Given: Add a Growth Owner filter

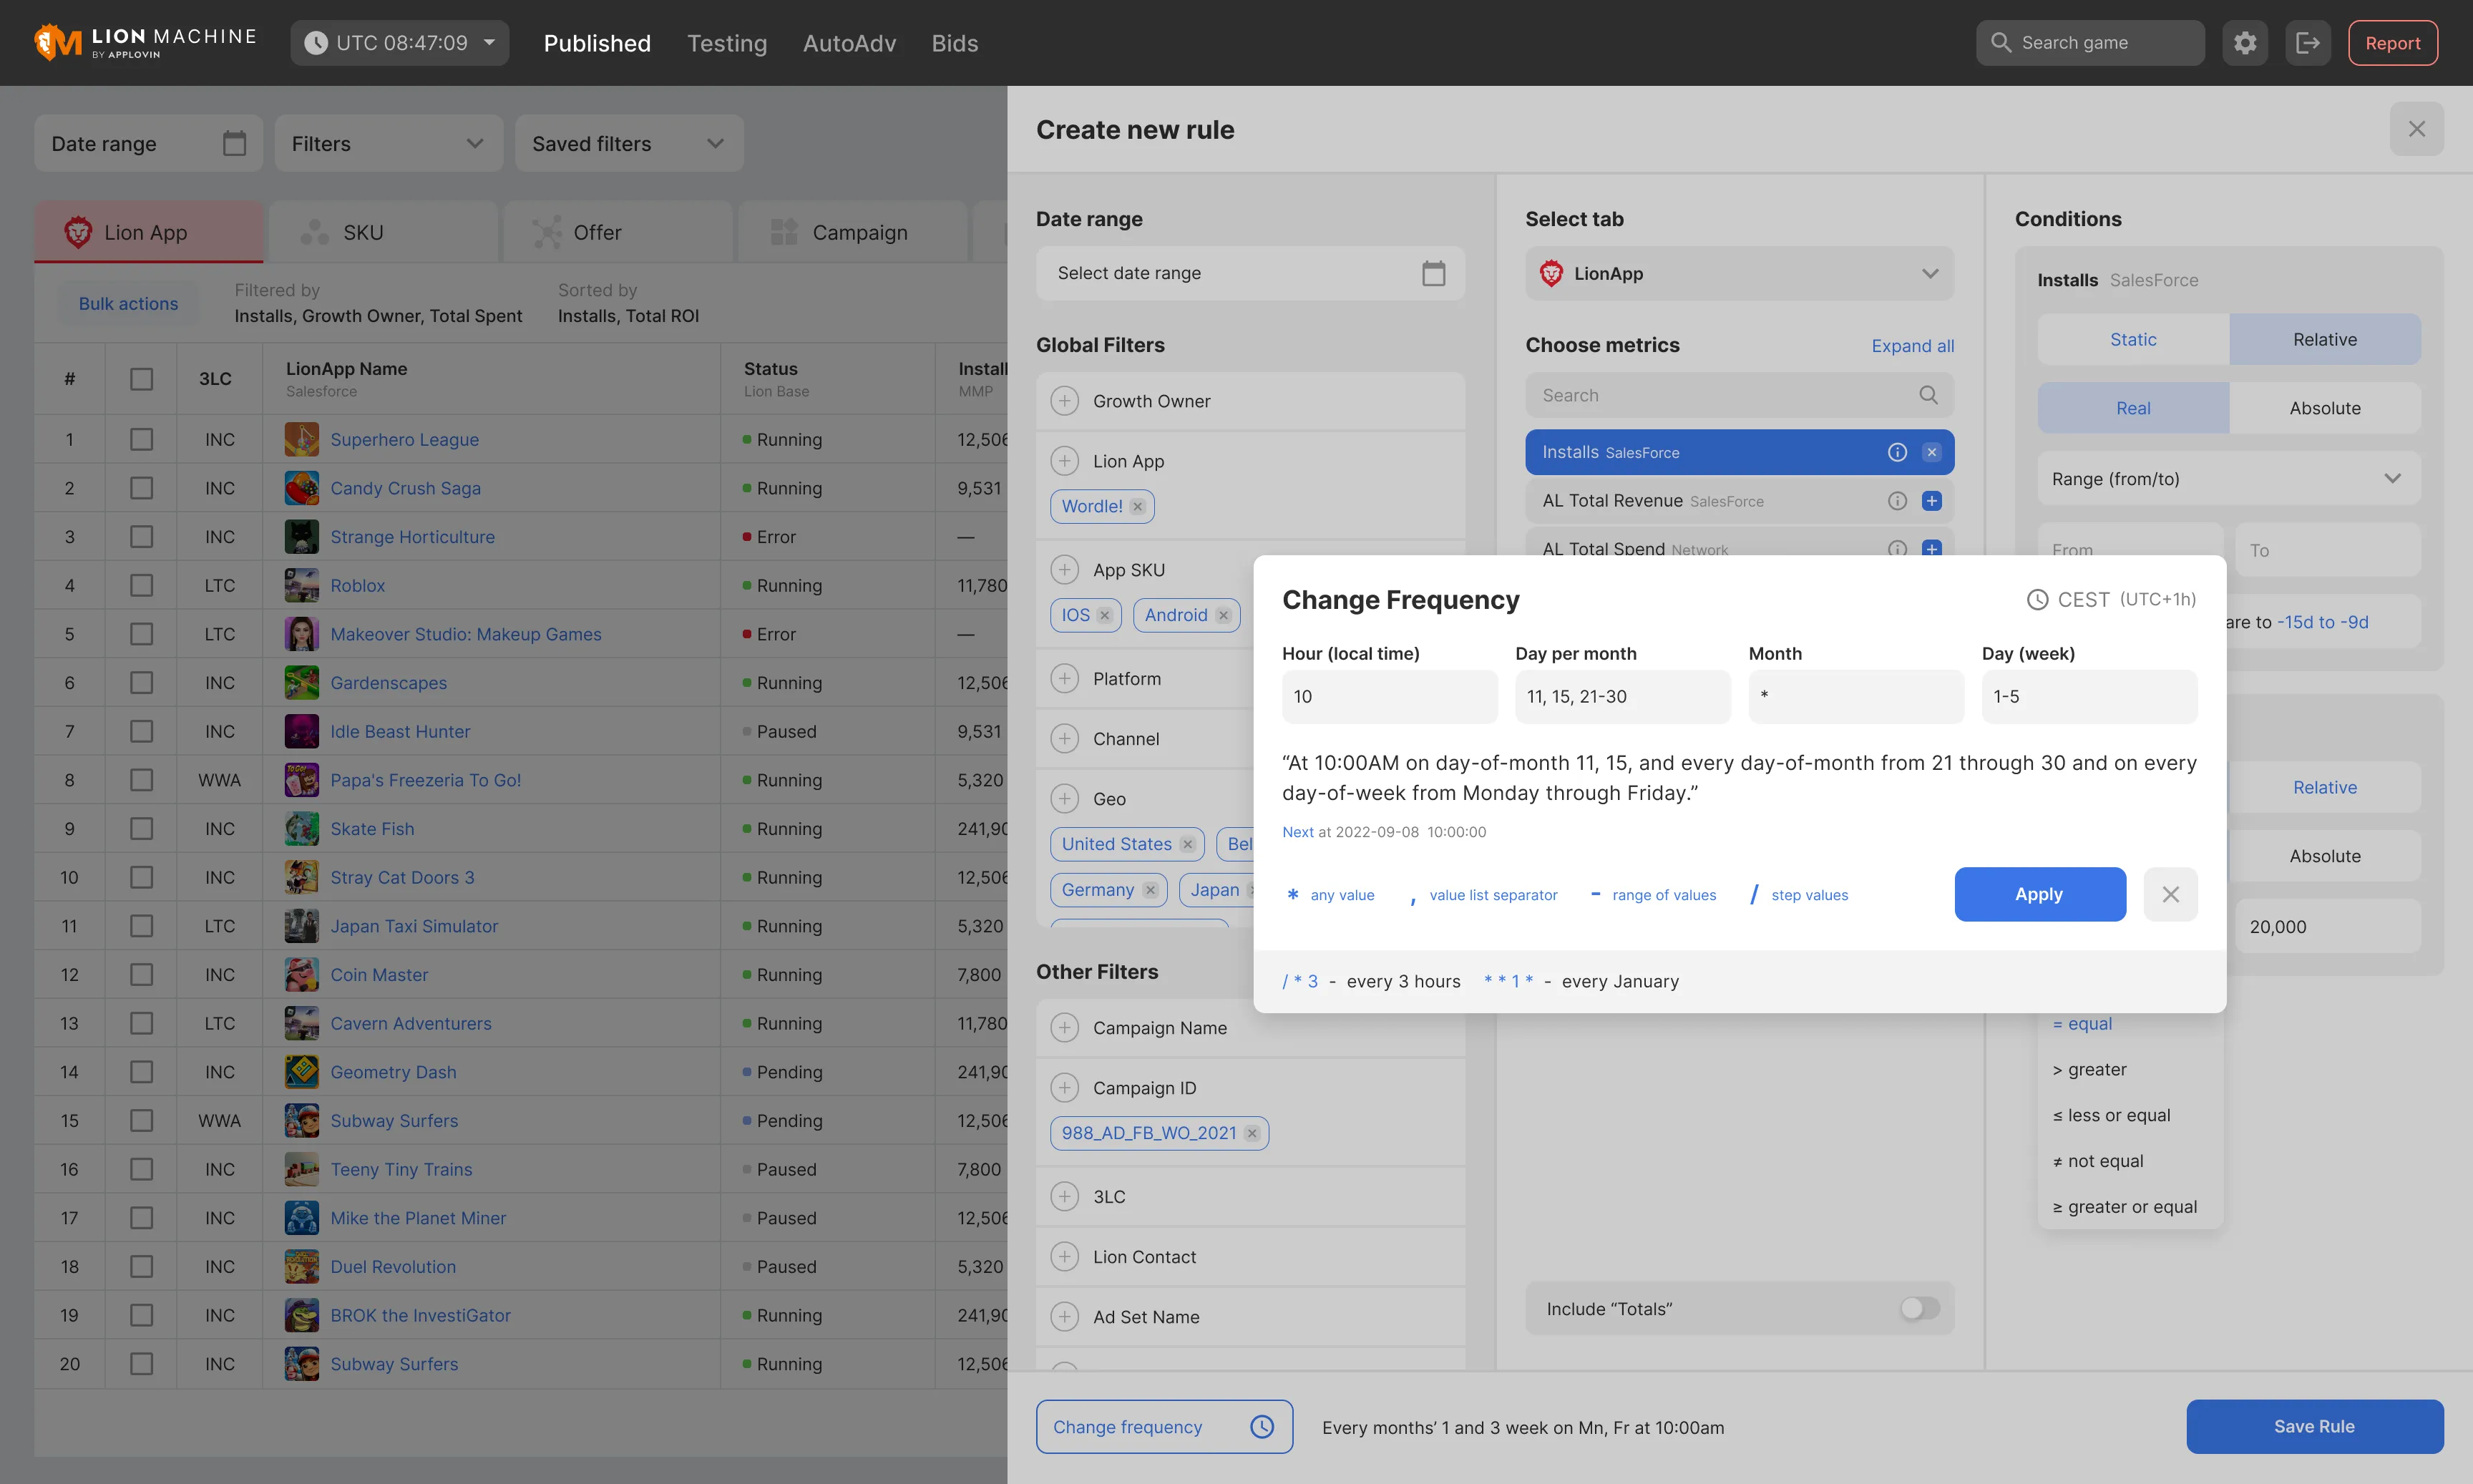Looking at the screenshot, I should point(1065,401).
